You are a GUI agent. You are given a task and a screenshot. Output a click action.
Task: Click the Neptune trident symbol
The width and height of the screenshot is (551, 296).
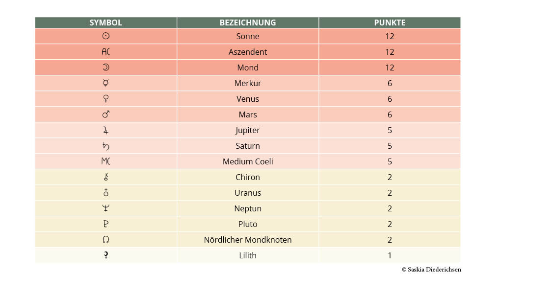(105, 208)
